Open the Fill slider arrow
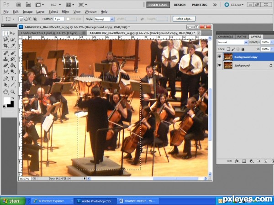The width and height of the screenshot is (274, 205). click(272, 49)
